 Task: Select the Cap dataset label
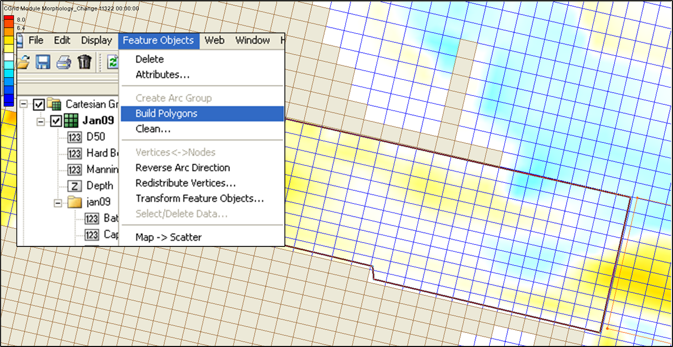(111, 234)
